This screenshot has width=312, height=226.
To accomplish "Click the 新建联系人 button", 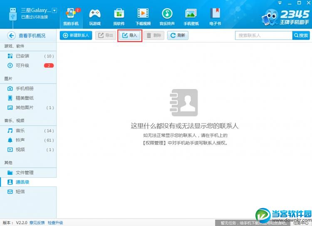I will (x=76, y=35).
